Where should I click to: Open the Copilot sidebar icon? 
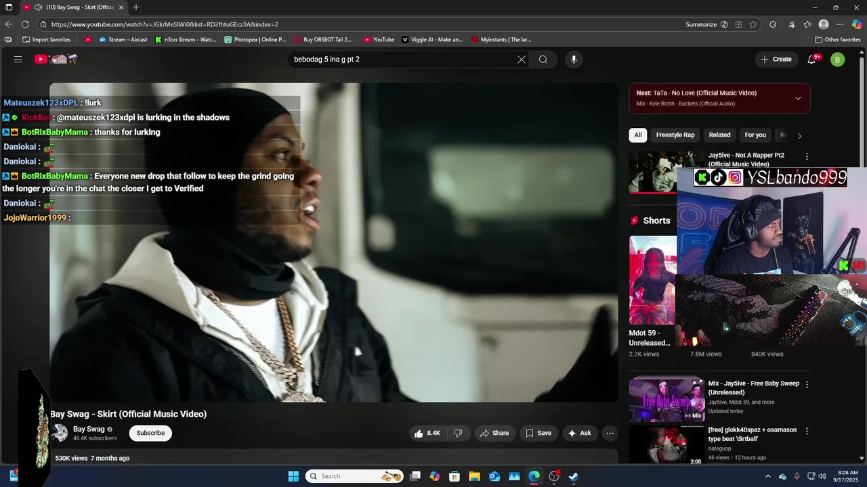pos(857,24)
